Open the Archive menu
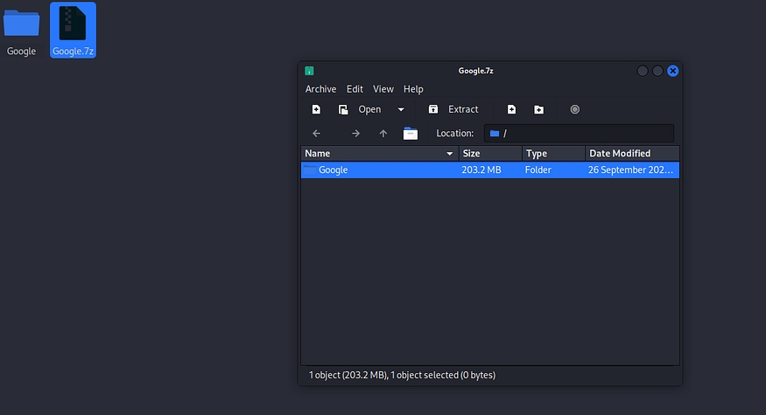 click(320, 89)
